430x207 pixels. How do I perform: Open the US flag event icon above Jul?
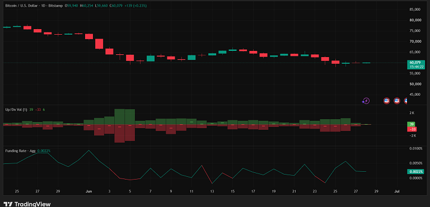point(397,101)
